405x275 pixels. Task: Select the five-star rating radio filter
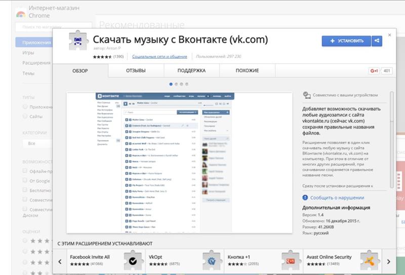[x=25, y=241]
